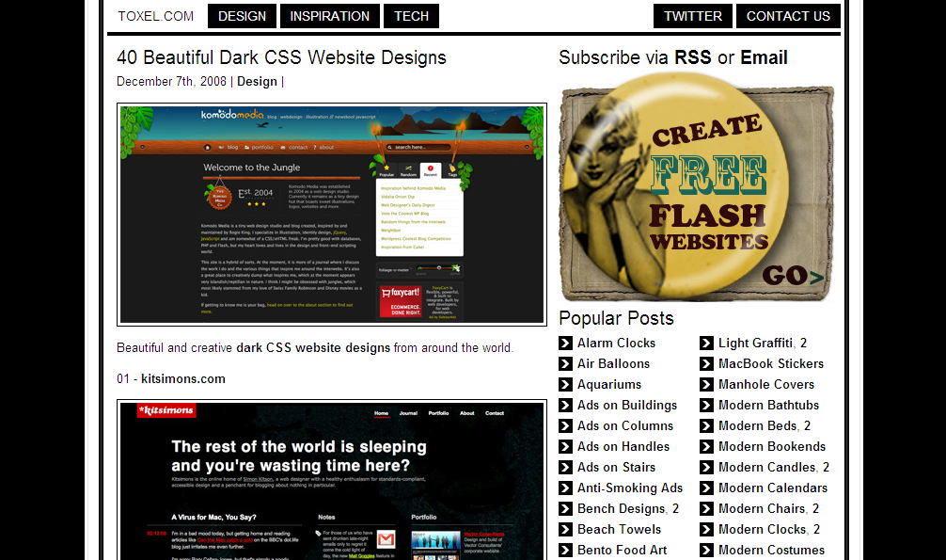Viewport: 946px width, 560px height.
Task: Open the Modern Costumes post
Action: [x=772, y=550]
